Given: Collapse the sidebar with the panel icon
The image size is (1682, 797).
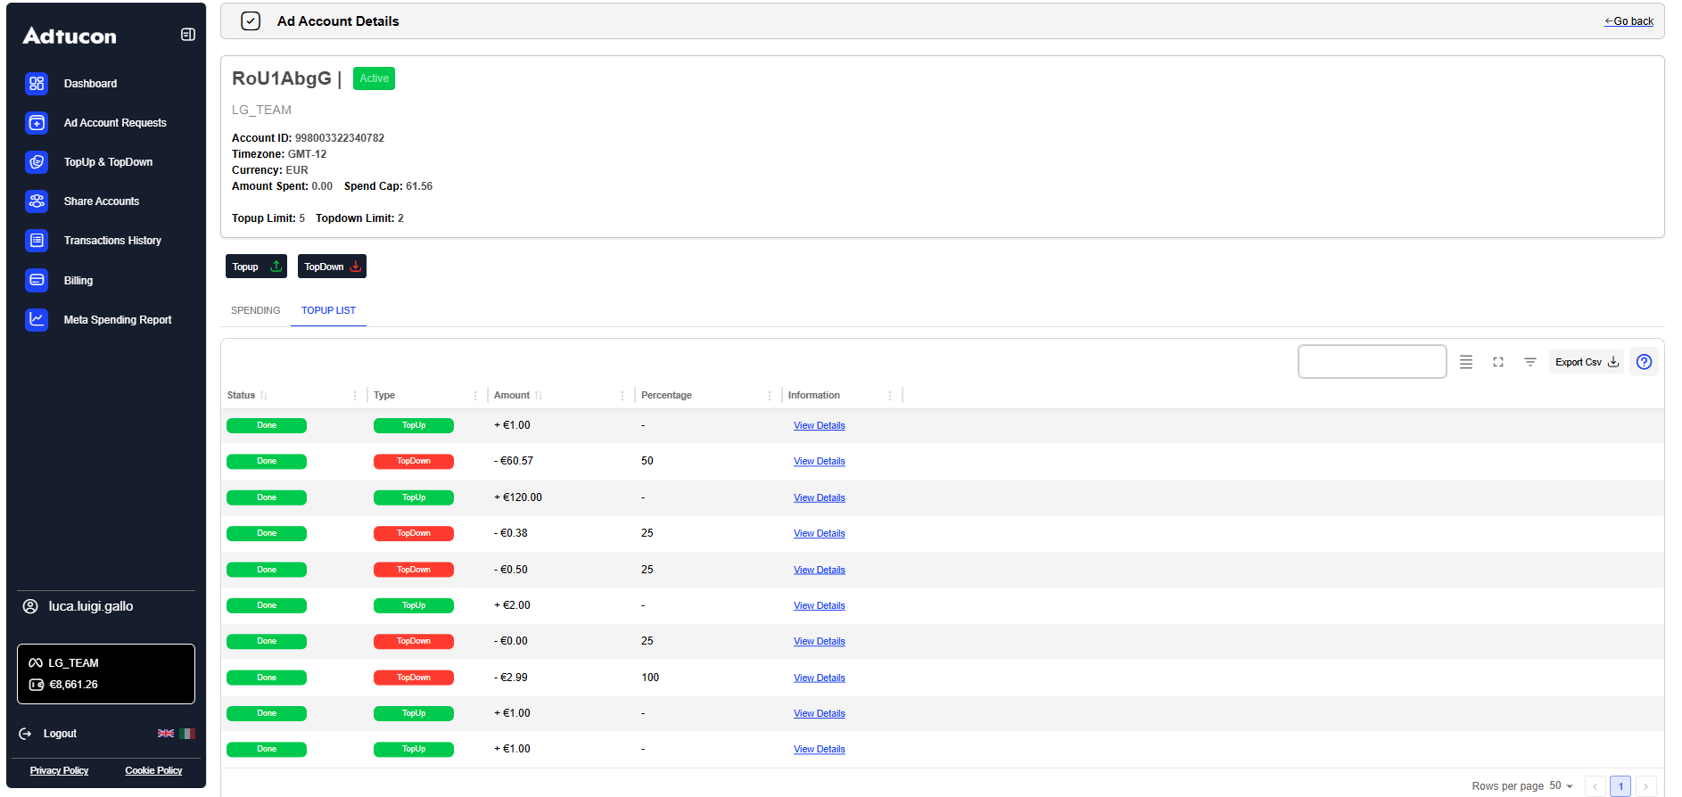Looking at the screenshot, I should point(187,35).
